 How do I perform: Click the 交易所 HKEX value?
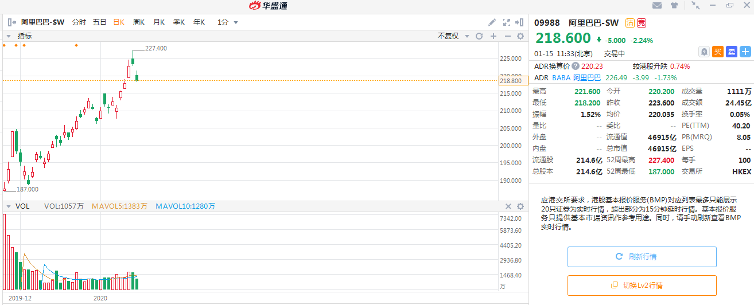point(742,171)
